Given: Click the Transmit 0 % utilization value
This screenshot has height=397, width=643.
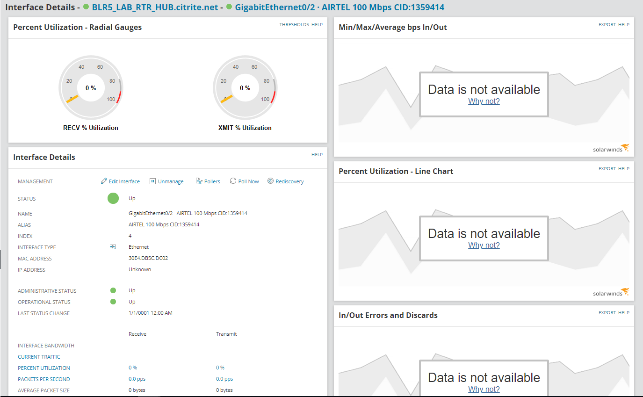Looking at the screenshot, I should pos(220,368).
